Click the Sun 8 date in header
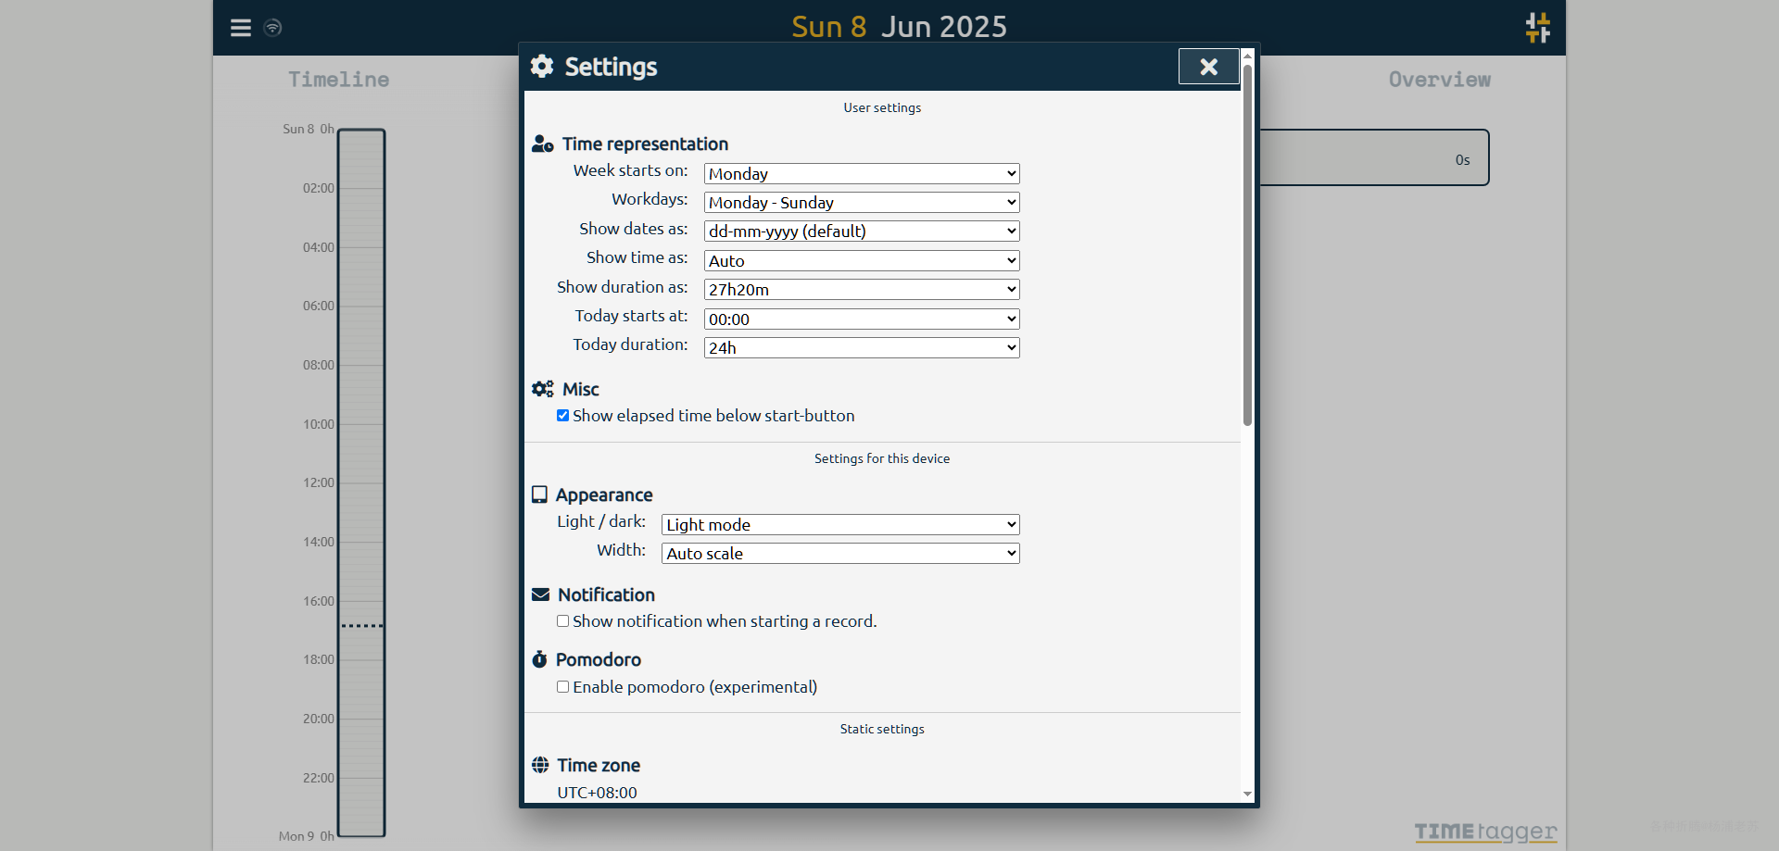Image resolution: width=1779 pixels, height=851 pixels. click(x=829, y=27)
